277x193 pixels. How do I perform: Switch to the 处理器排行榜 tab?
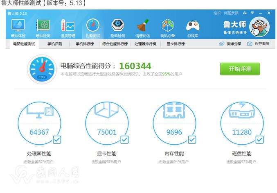point(145,44)
